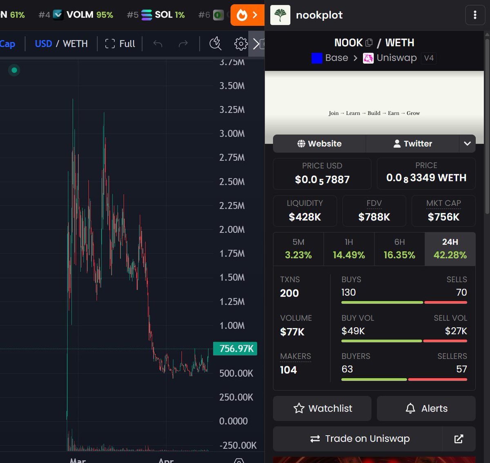Click the green dot chart marker

click(14, 70)
